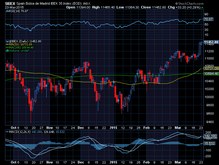Click the 10731.09 MA(50) axis tag
Image resolution: width=219 pixels, height=165 pixels.
211,68
